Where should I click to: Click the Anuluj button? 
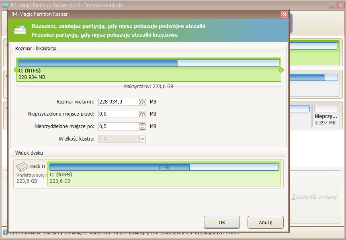[266, 222]
